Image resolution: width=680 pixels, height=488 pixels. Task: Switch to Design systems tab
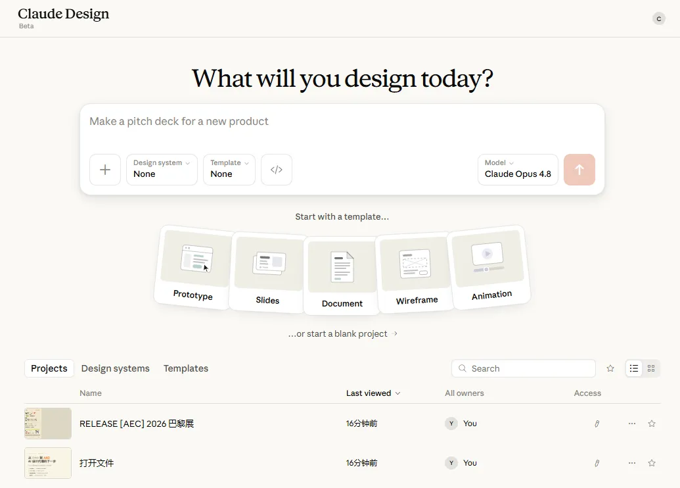pos(116,368)
